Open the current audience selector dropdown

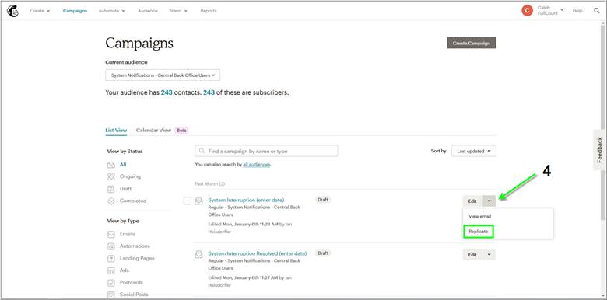(163, 75)
